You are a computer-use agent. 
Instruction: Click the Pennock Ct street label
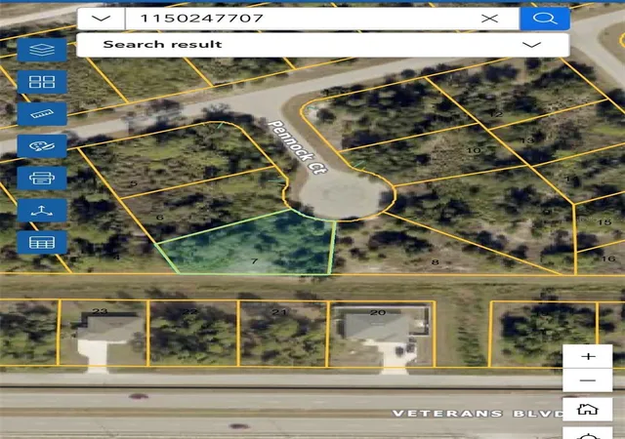(297, 147)
